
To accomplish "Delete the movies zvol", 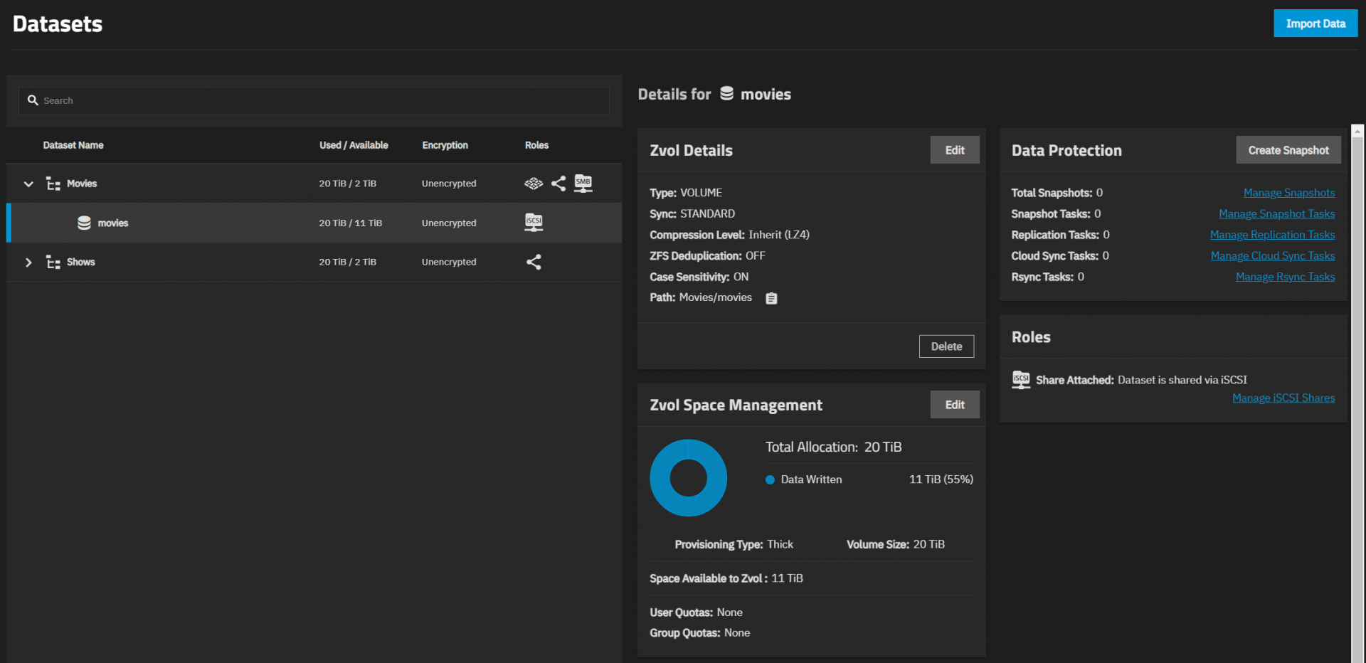I will click(x=946, y=346).
